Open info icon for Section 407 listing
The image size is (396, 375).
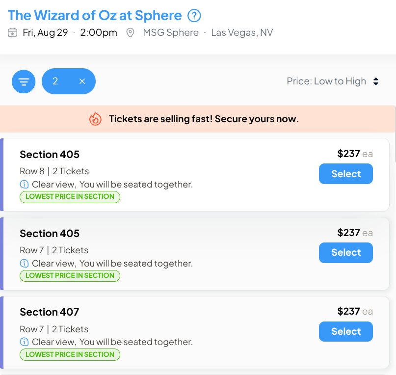(24, 342)
